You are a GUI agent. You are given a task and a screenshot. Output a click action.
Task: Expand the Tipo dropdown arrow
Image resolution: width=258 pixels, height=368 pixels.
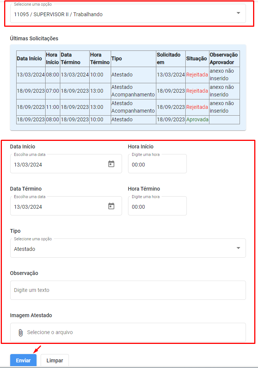(x=238, y=248)
